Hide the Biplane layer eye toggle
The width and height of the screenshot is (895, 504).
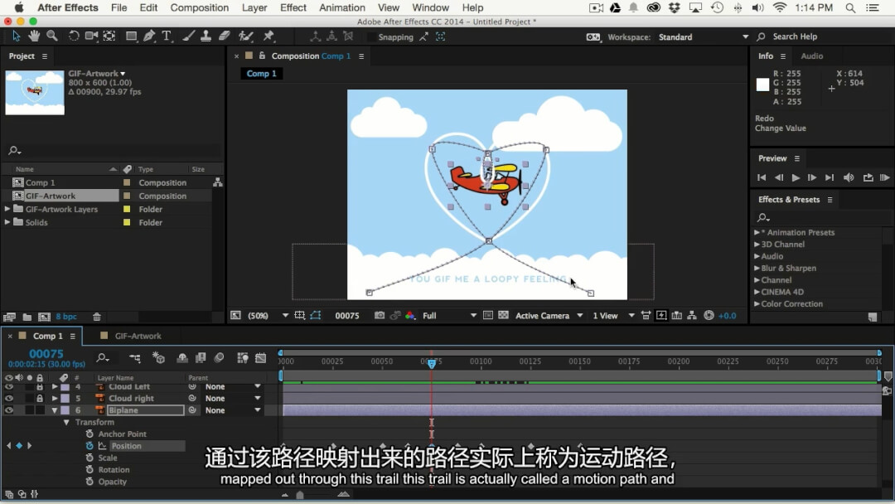coord(8,410)
